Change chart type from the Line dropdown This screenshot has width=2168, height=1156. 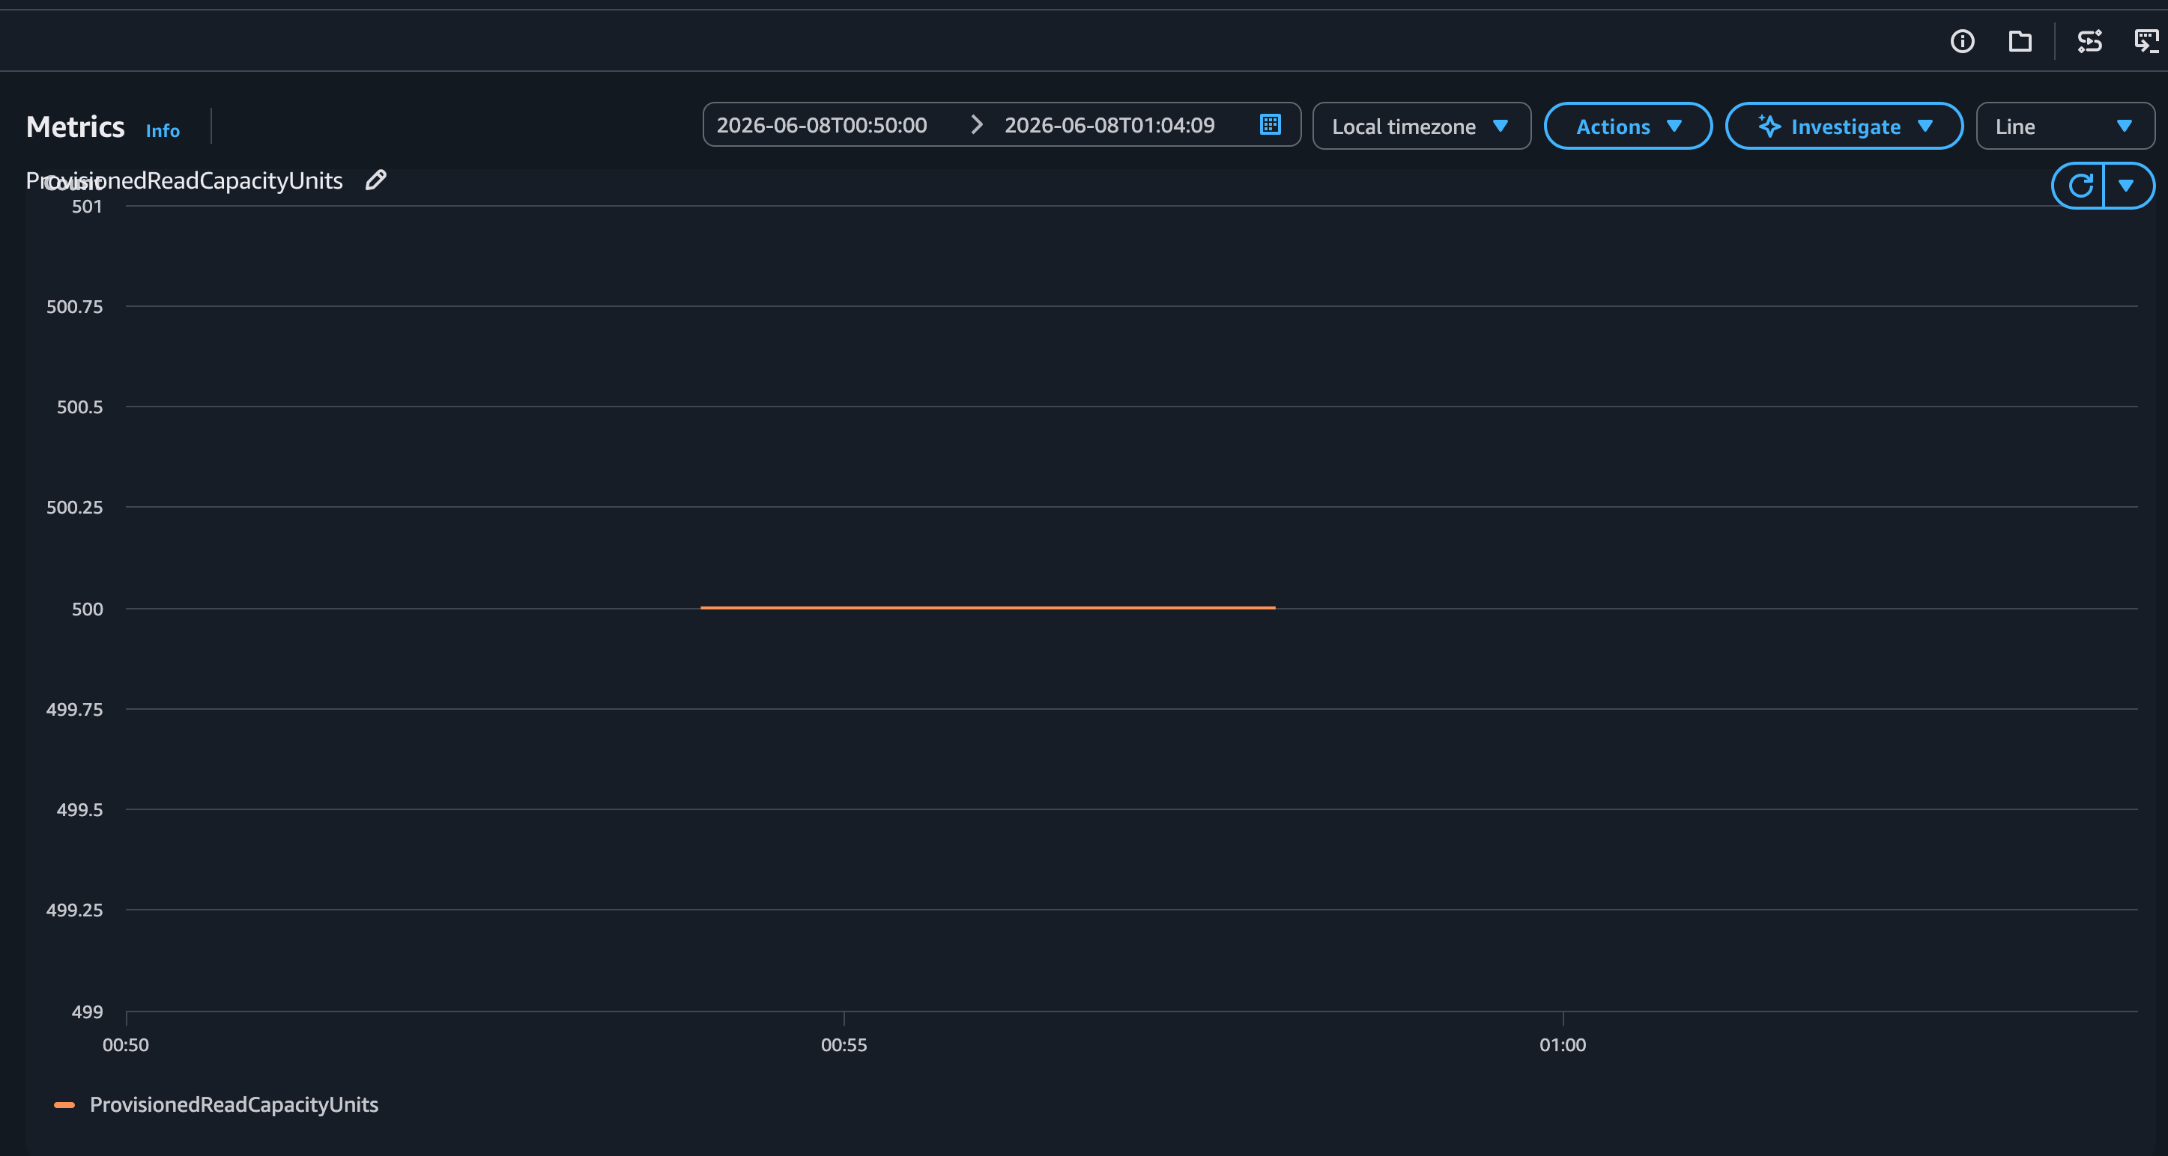[2065, 127]
